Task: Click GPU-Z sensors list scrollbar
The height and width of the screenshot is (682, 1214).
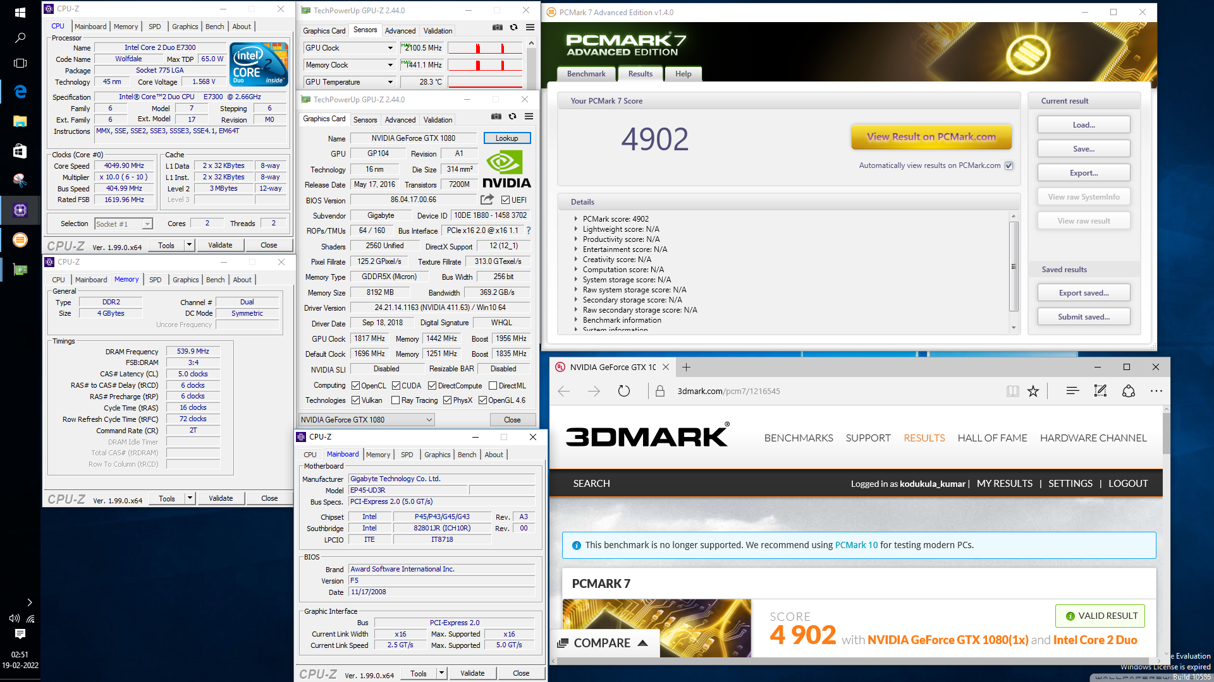Action: 531,63
